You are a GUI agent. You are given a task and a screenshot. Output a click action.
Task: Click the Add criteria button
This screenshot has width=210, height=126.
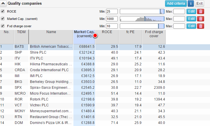[x=176, y=4]
